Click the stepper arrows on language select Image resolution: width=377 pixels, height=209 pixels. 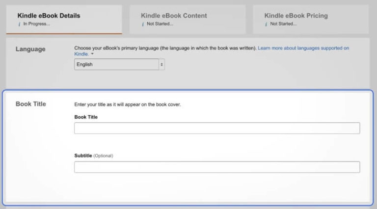pos(162,64)
